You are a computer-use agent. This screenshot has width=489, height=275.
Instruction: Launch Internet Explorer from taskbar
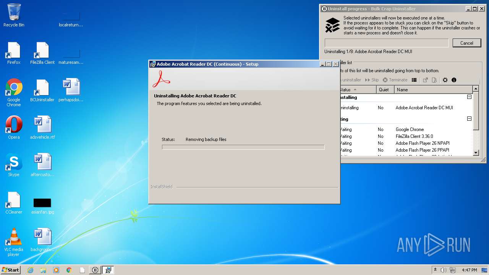coord(30,270)
